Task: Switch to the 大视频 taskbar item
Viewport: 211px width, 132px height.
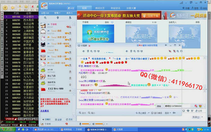Action: (x=125, y=129)
